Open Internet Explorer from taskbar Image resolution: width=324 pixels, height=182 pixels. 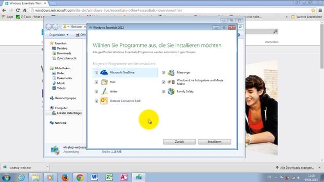point(21,177)
